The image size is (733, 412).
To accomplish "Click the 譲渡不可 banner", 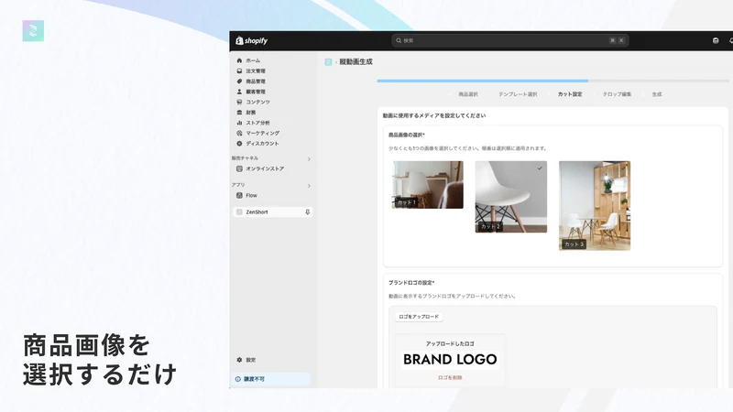I will pos(271,379).
